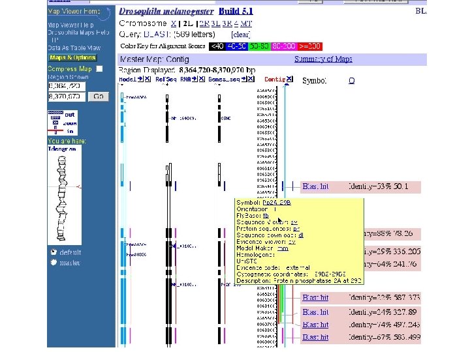Click the zoom in level at bottom
Viewport: 470px width, 352px height.
(x=55, y=132)
